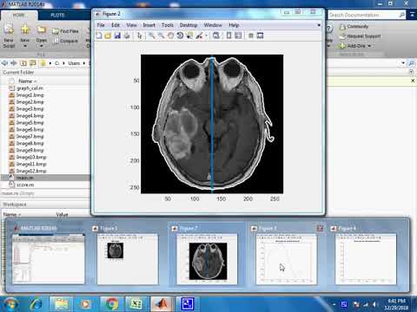Open the Desktop menu in Figure 2
The height and width of the screenshot is (312, 417).
[189, 25]
